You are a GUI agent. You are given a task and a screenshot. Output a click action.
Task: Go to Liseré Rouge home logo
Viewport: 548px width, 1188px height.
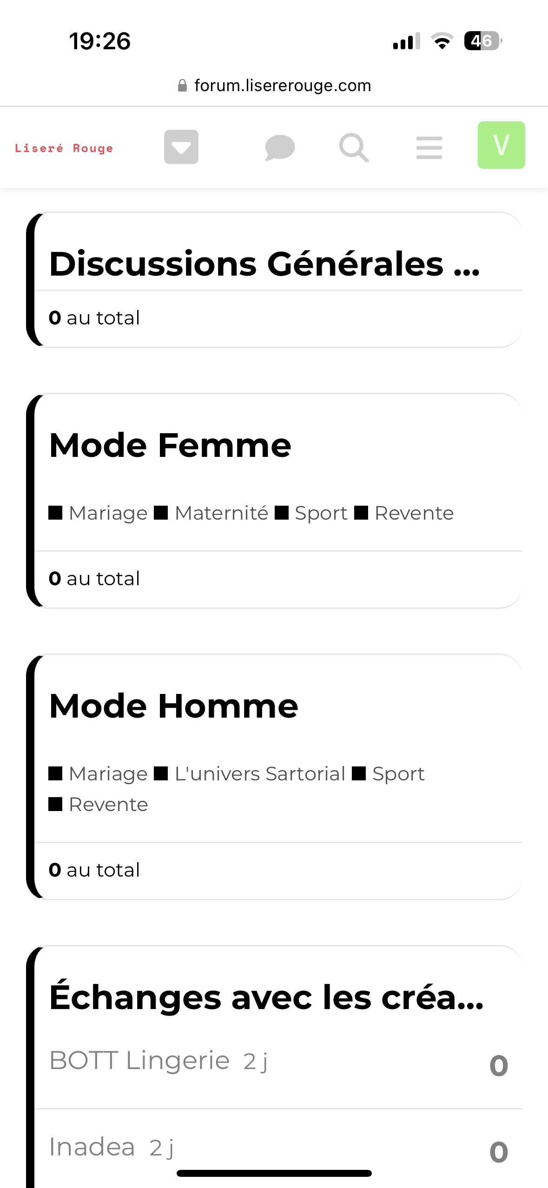(x=64, y=148)
